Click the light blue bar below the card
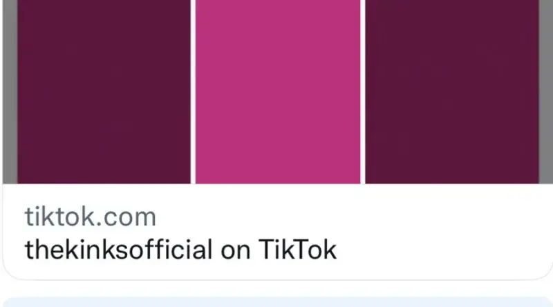This screenshot has height=307, width=553. (x=277, y=302)
